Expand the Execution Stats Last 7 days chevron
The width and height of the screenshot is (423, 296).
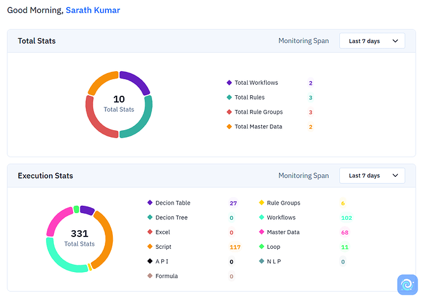click(395, 176)
